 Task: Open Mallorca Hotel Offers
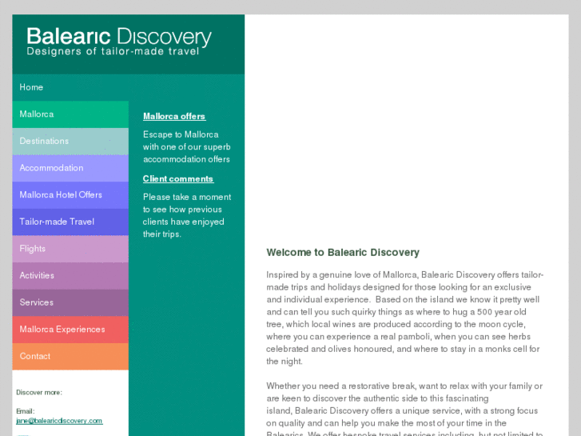click(x=70, y=195)
